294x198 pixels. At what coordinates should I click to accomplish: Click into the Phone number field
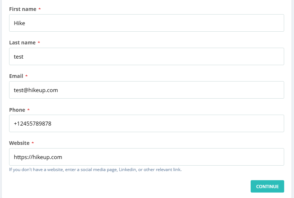click(x=146, y=123)
